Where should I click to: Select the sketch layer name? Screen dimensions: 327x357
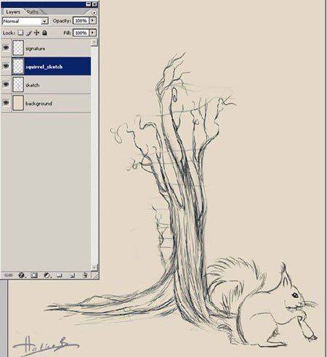point(33,85)
